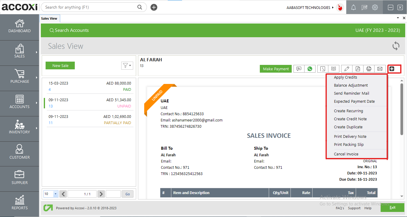Open the WhatsApp sharing option
The height and width of the screenshot is (217, 407).
(x=310, y=68)
